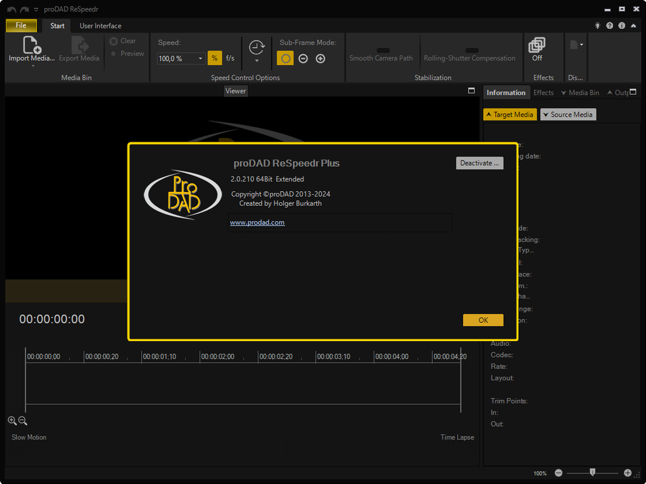
Task: Select Target Media toggle button
Action: [510, 114]
